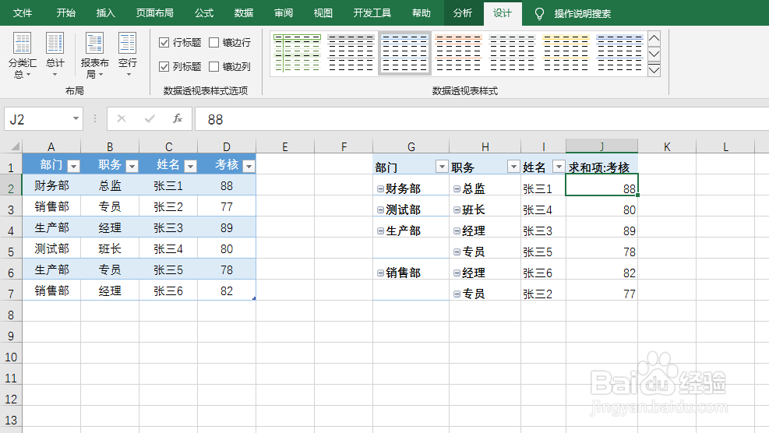
Task: Open filter dropdown for 职务 in column B
Action: [132, 166]
